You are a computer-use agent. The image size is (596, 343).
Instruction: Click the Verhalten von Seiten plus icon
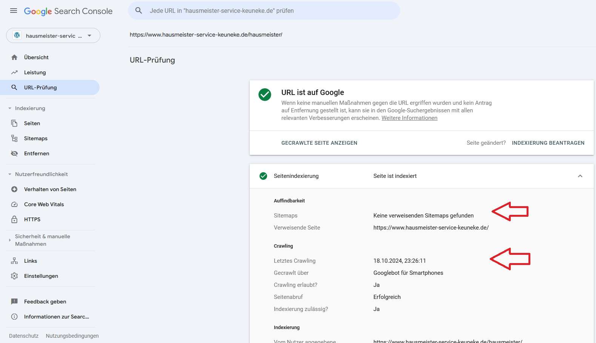pos(14,189)
